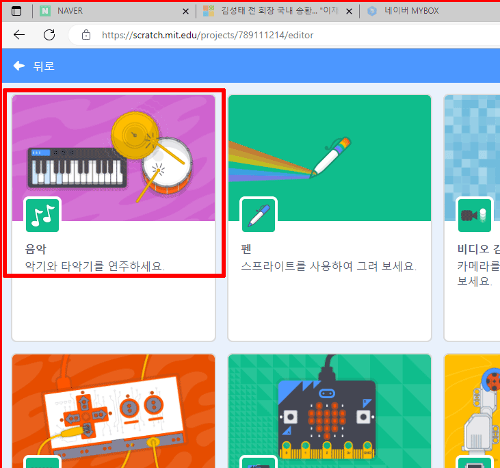
Task: Click the pen extension small icon
Action: click(259, 215)
